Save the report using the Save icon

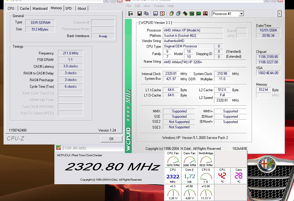pyautogui.click(x=139, y=14)
